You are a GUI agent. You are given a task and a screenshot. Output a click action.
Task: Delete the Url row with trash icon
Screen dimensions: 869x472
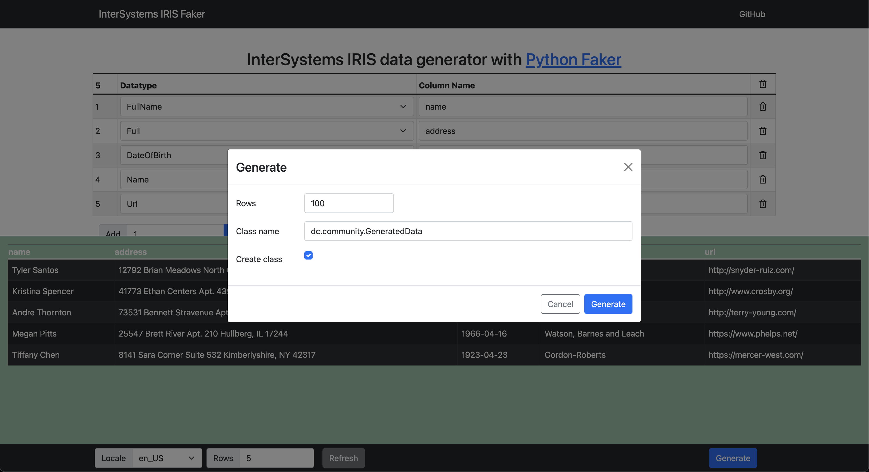point(762,204)
